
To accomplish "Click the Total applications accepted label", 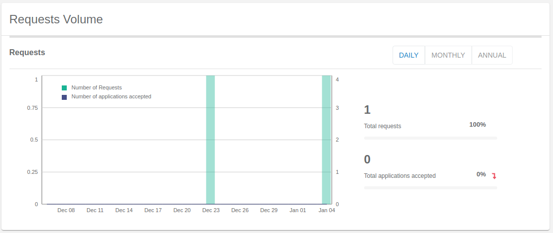I will (400, 176).
